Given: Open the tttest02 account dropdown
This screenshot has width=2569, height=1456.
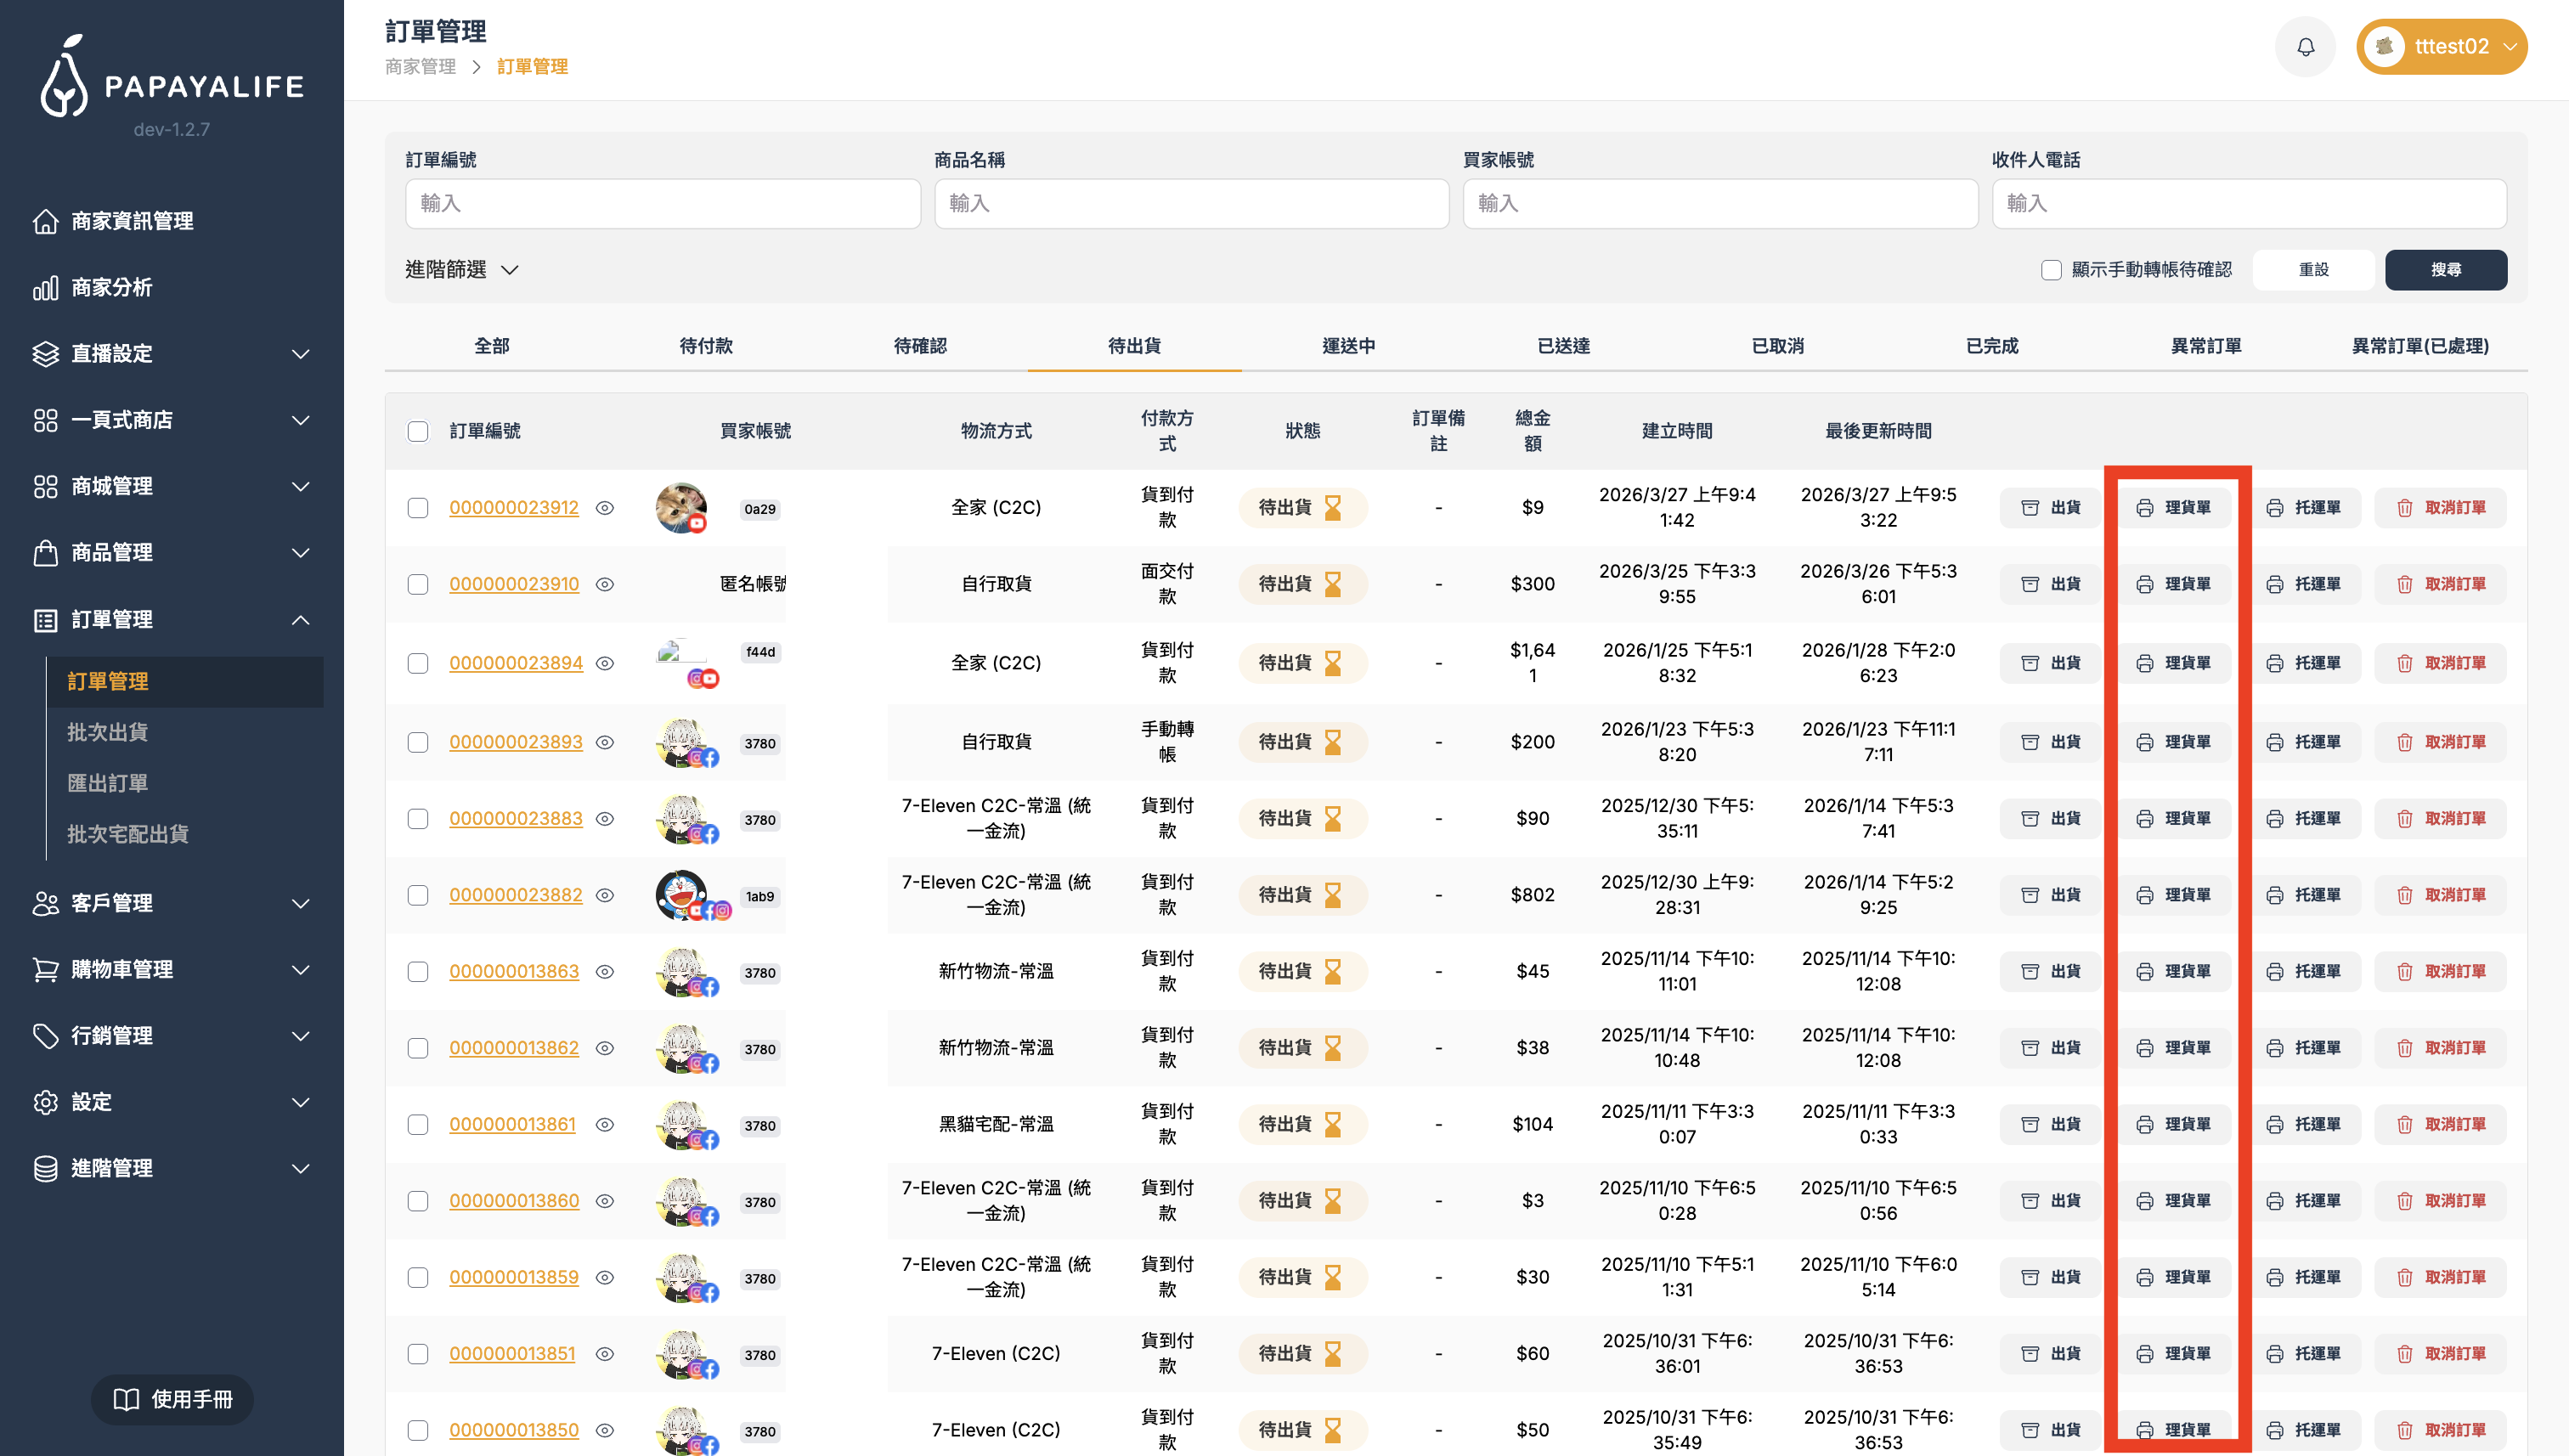Looking at the screenshot, I should [2441, 46].
